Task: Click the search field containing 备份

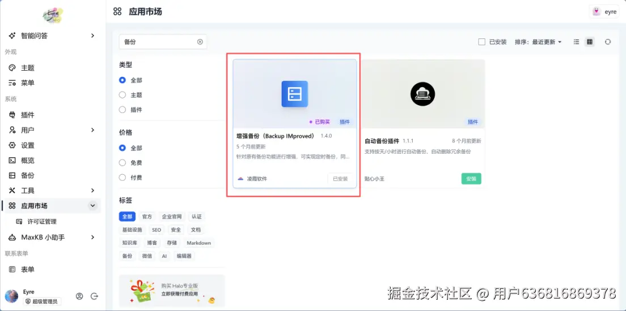Action: 163,42
